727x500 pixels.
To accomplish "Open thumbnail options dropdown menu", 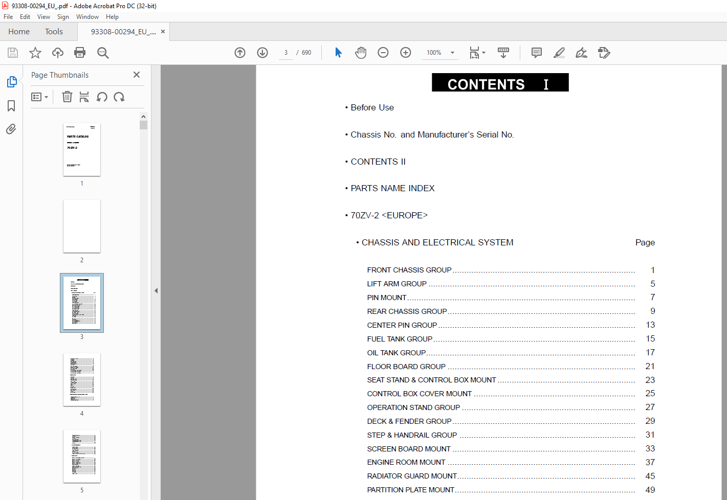I will pyautogui.click(x=39, y=97).
